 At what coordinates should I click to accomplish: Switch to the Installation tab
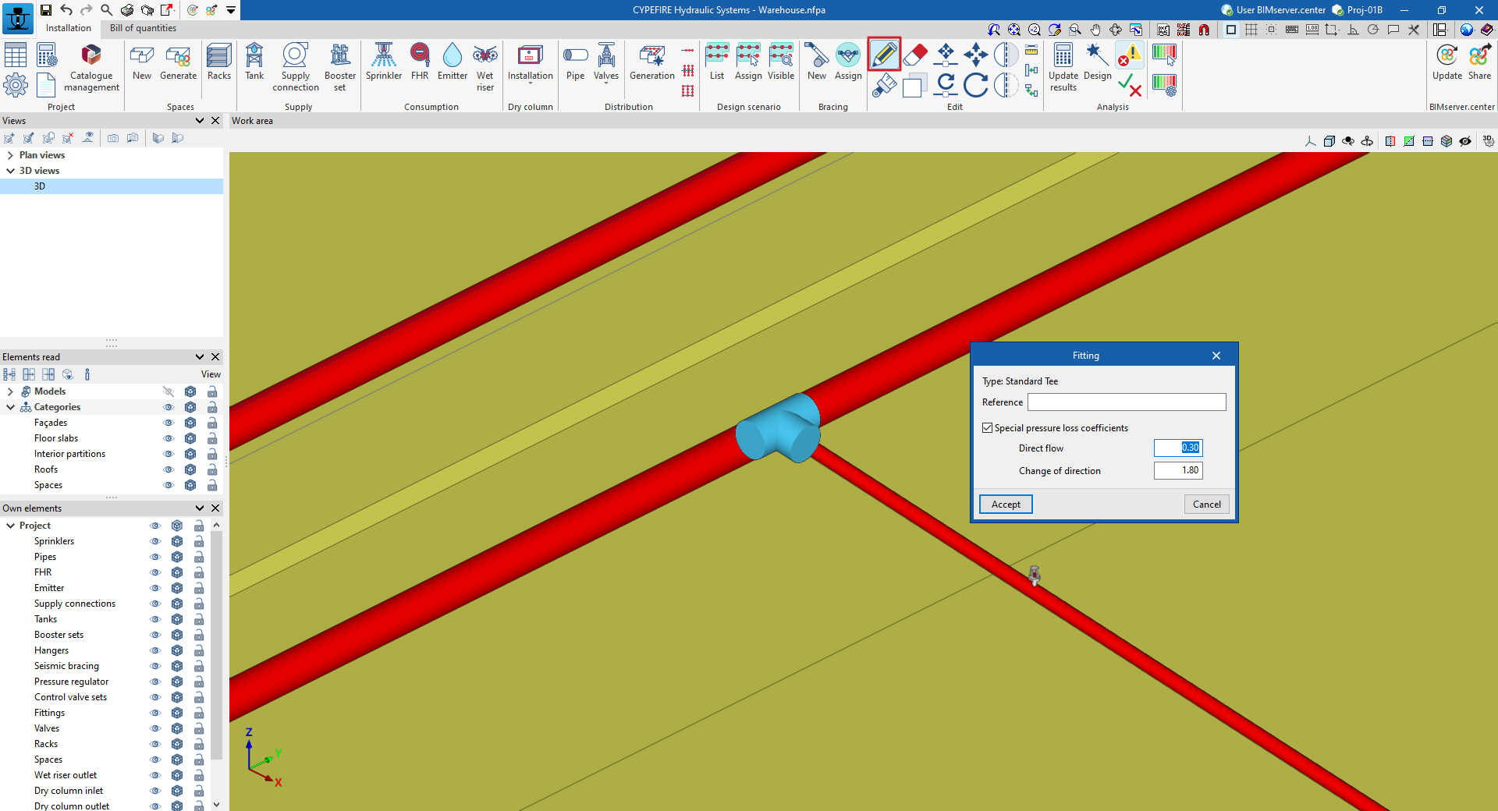click(69, 28)
